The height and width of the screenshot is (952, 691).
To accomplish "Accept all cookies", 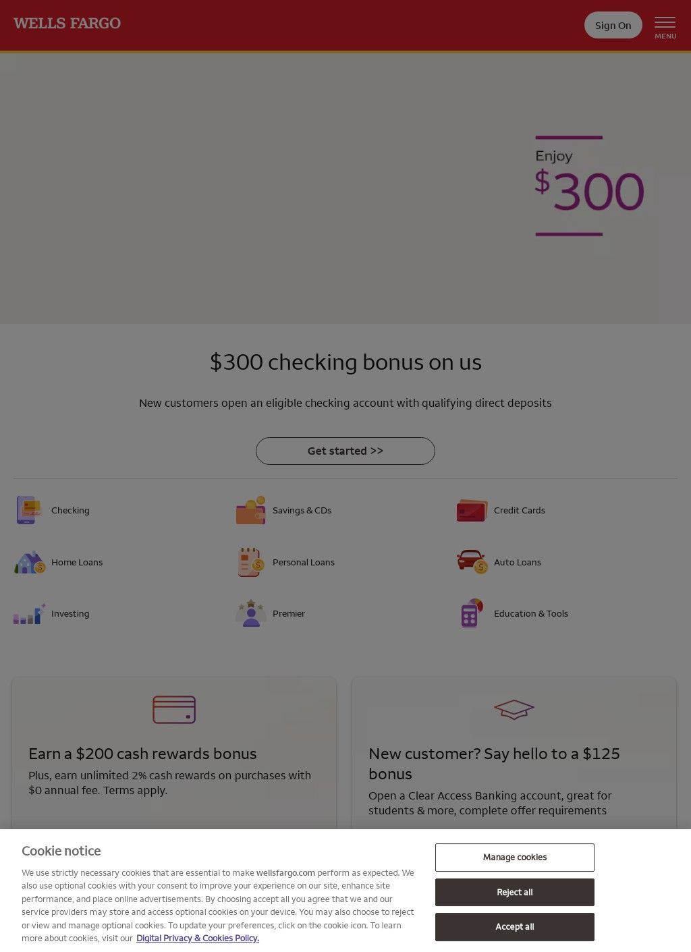I will pyautogui.click(x=514, y=926).
